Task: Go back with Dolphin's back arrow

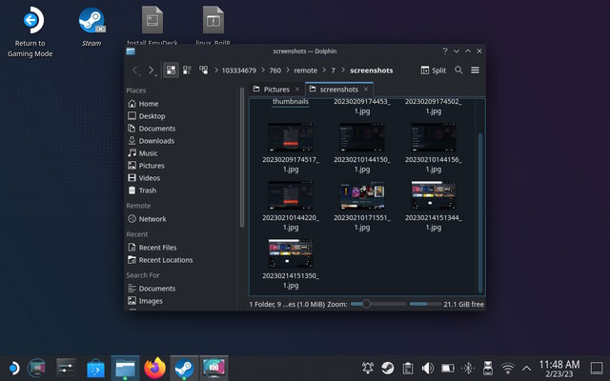Action: tap(134, 70)
